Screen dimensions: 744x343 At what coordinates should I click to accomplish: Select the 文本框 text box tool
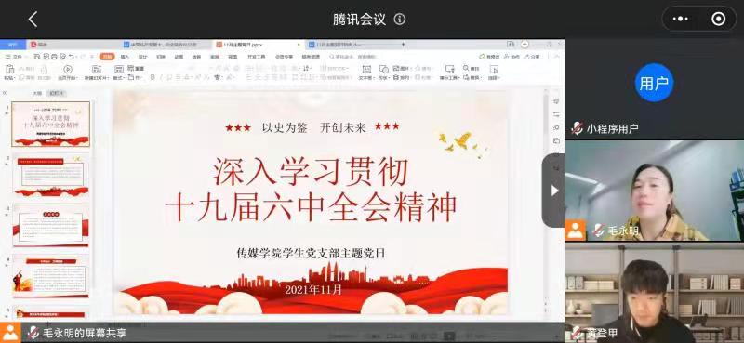coord(366,73)
